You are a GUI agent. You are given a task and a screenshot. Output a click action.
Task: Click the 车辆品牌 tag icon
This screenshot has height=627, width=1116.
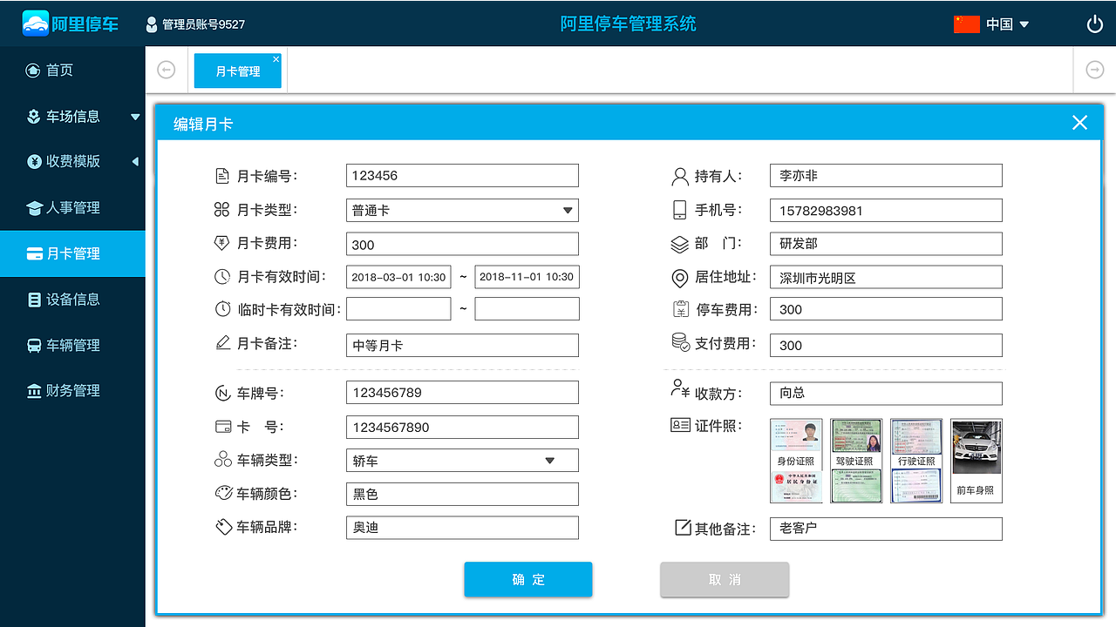(223, 527)
